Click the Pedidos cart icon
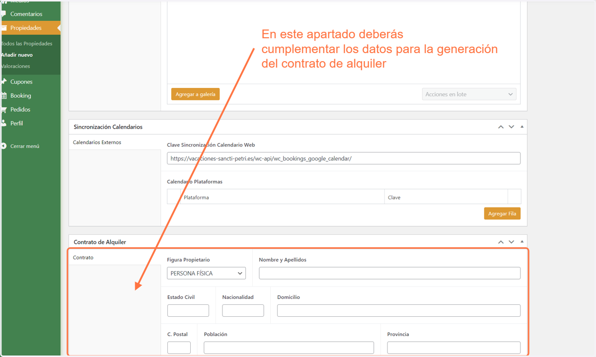The width and height of the screenshot is (596, 357). 3,109
